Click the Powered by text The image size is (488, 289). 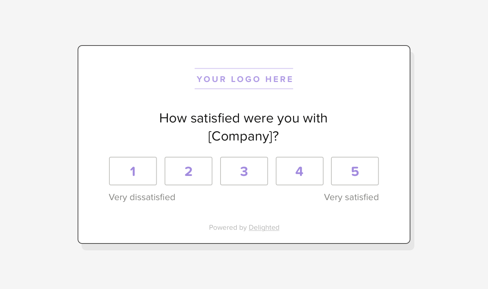[x=228, y=227]
